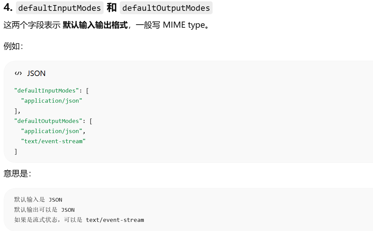This screenshot has height=231, width=373.
Task: Click the code icon beside JSON label
Action: point(18,73)
